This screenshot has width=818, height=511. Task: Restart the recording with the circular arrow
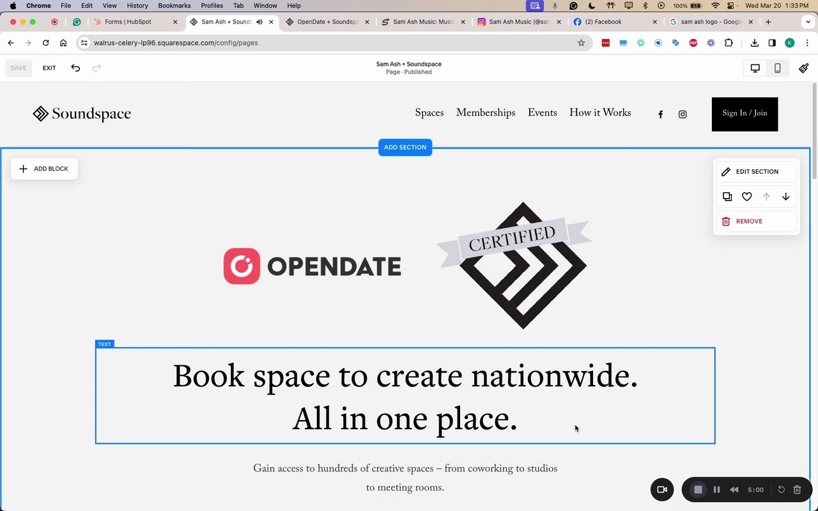click(x=781, y=490)
